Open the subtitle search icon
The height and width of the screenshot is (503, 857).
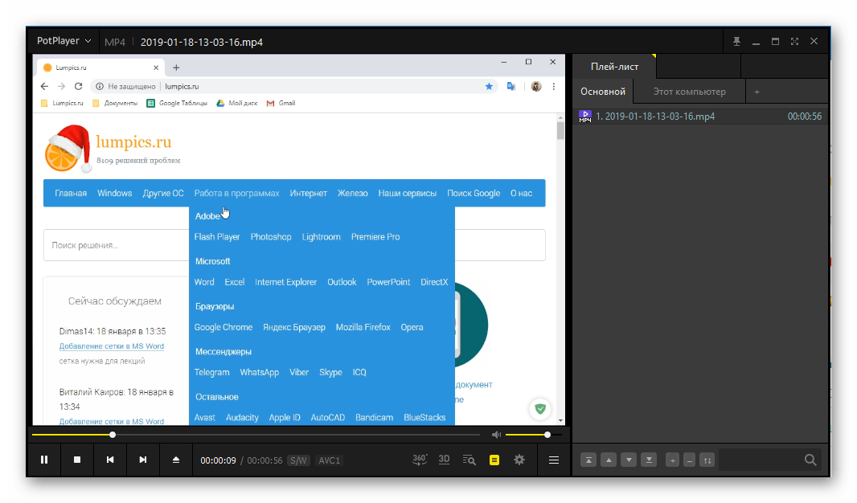pos(469,460)
